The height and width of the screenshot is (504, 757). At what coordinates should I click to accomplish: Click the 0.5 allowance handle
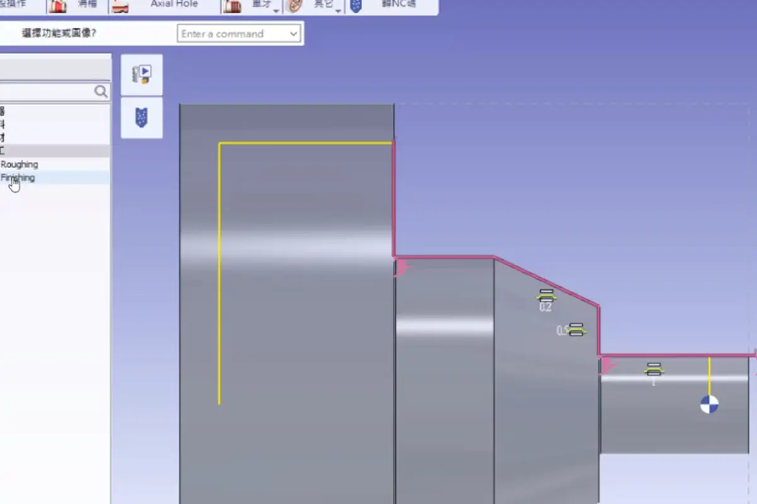coord(572,330)
